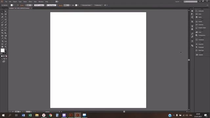Click the Opacity link in control bar
The width and height of the screenshot is (210, 118).
point(61,5)
